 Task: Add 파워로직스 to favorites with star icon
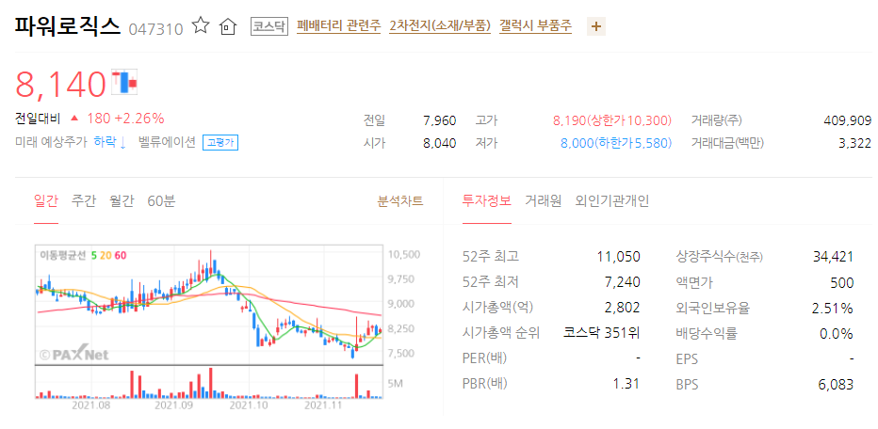(201, 25)
